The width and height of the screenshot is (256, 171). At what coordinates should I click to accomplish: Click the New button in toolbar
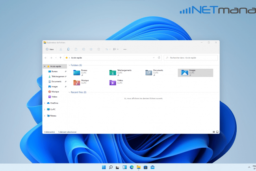(x=50, y=49)
